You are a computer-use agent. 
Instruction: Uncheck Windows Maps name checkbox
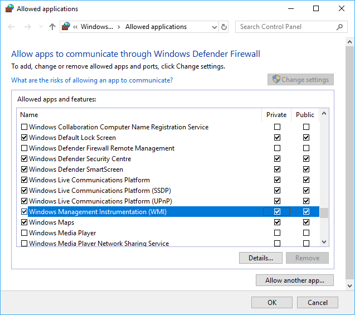pos(24,222)
